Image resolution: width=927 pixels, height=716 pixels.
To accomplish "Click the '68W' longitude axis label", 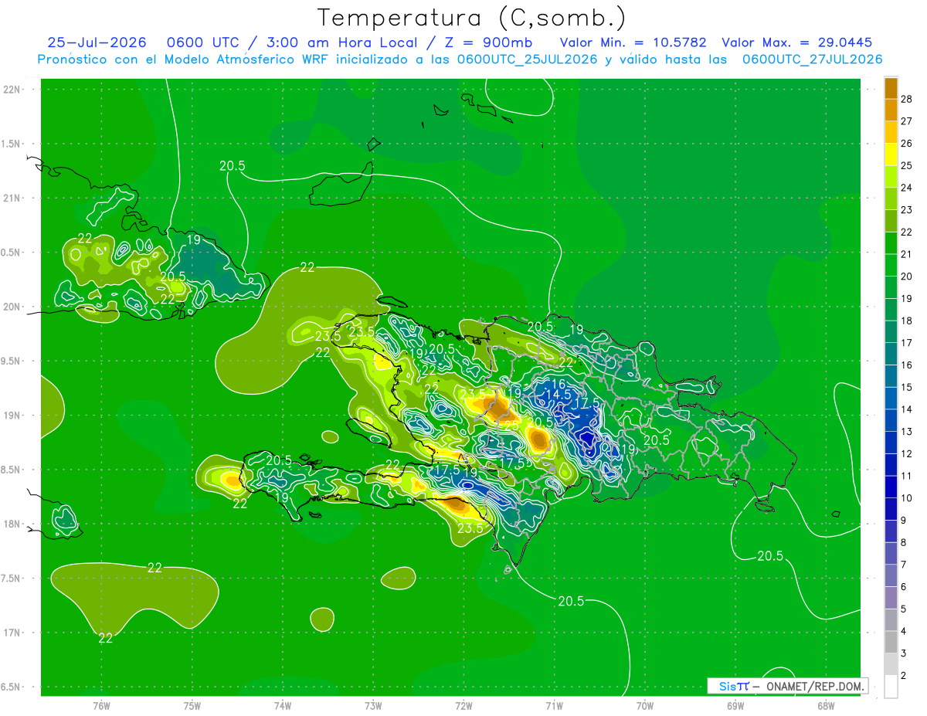I will tap(826, 705).
